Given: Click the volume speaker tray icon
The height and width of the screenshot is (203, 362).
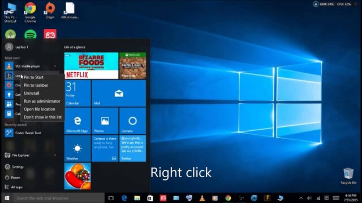Looking at the screenshot, I should 309,198.
